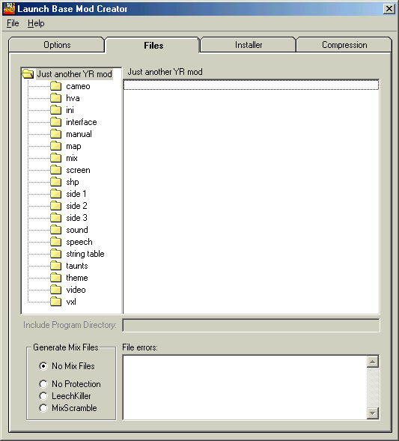Click the screen folder icon
399x441 pixels.
(x=56, y=170)
